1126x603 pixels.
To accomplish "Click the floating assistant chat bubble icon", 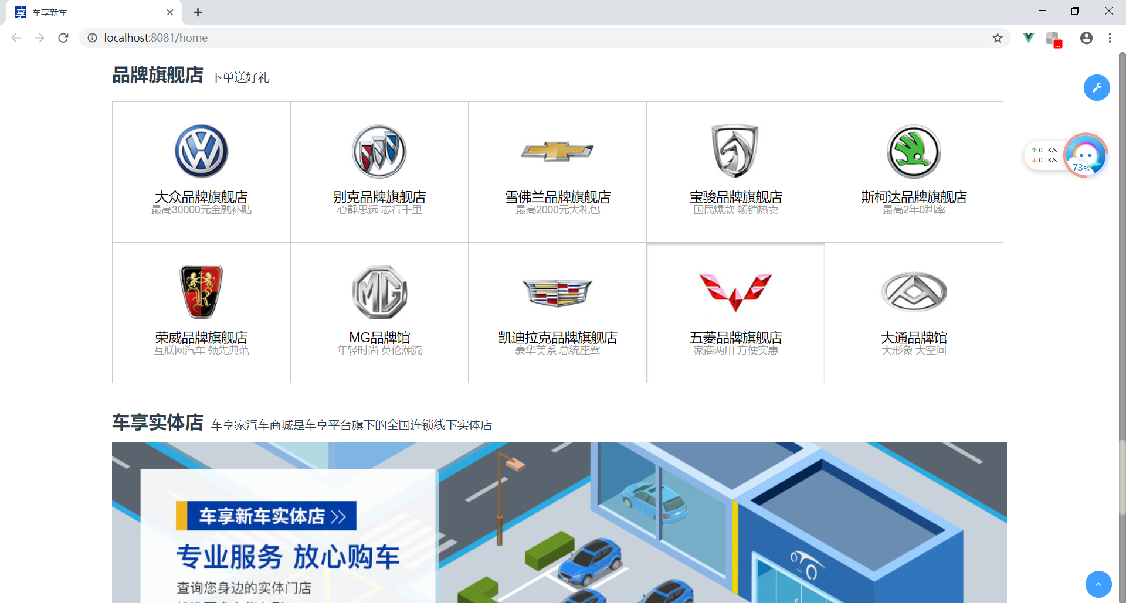I will point(1086,155).
